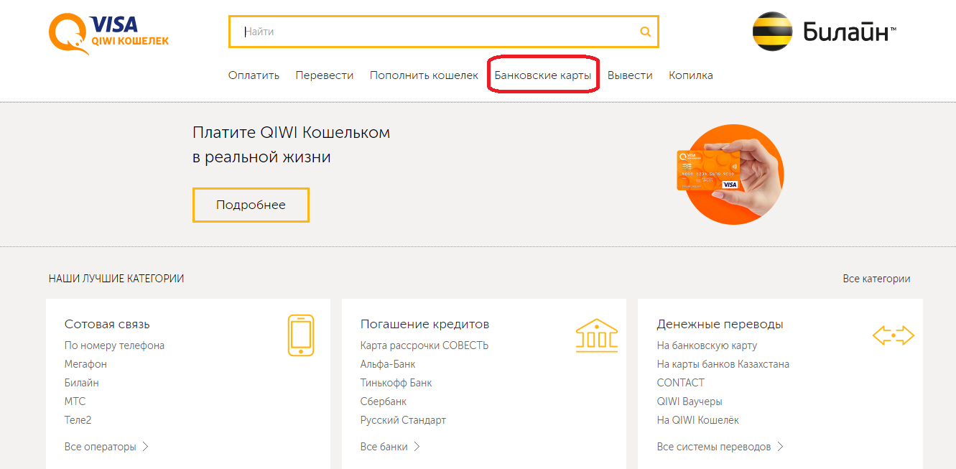
Task: Open the Оплатить menu item
Action: pos(254,75)
